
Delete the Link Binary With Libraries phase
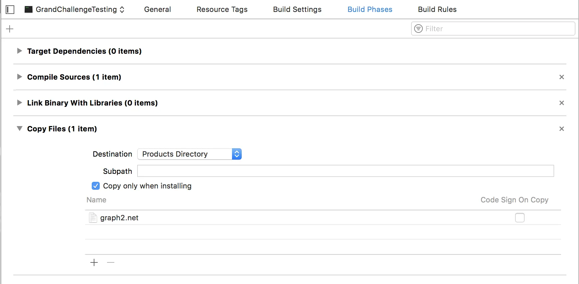point(561,103)
